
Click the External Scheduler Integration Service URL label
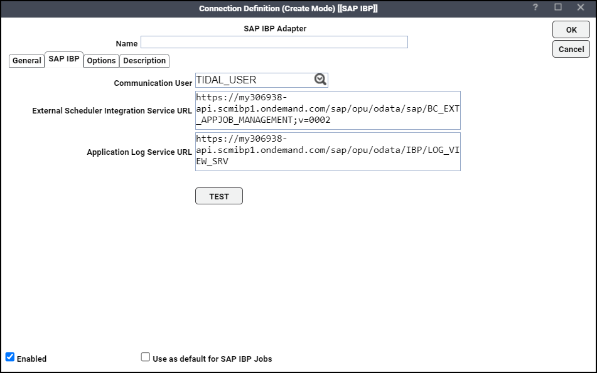[x=112, y=110]
